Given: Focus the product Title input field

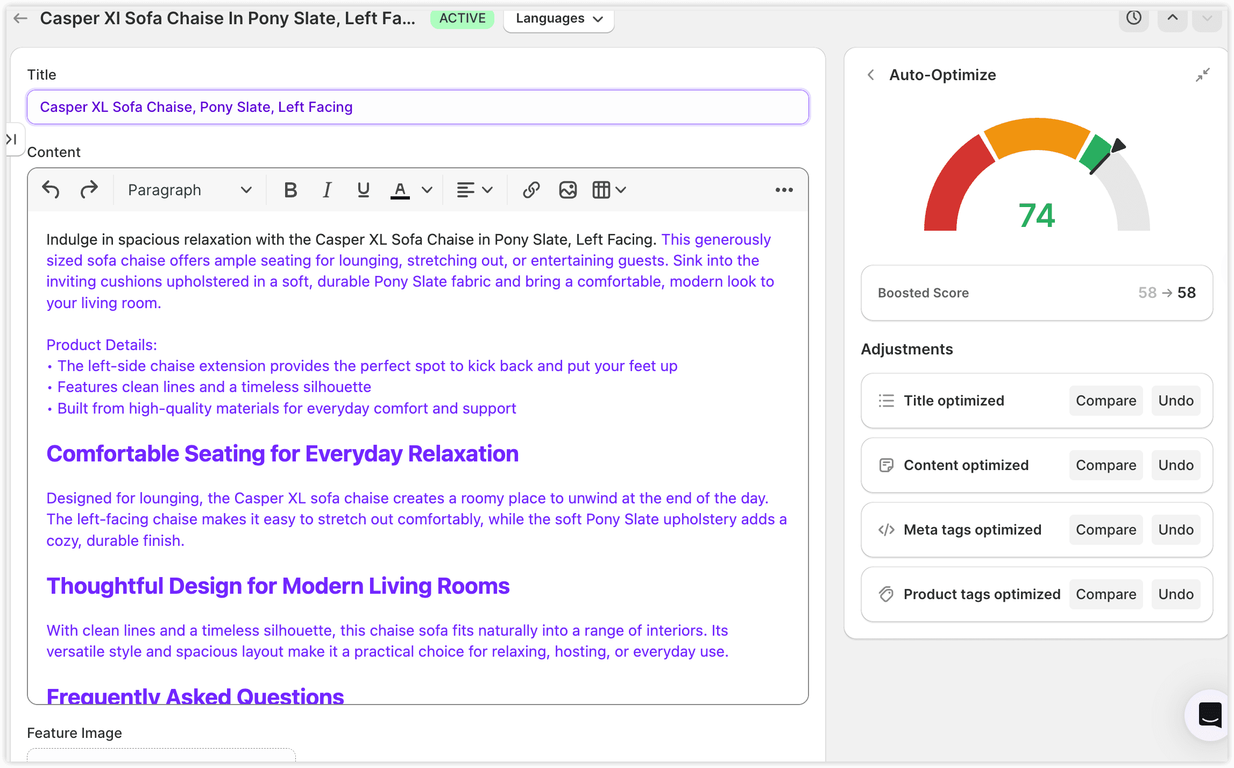Looking at the screenshot, I should pos(418,107).
